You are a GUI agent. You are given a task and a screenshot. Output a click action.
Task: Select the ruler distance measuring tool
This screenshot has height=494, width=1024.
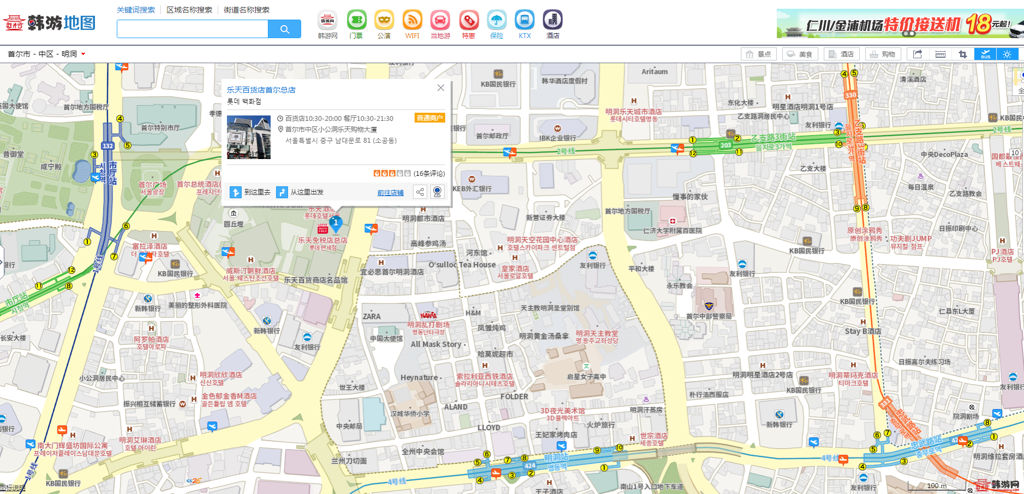941,54
